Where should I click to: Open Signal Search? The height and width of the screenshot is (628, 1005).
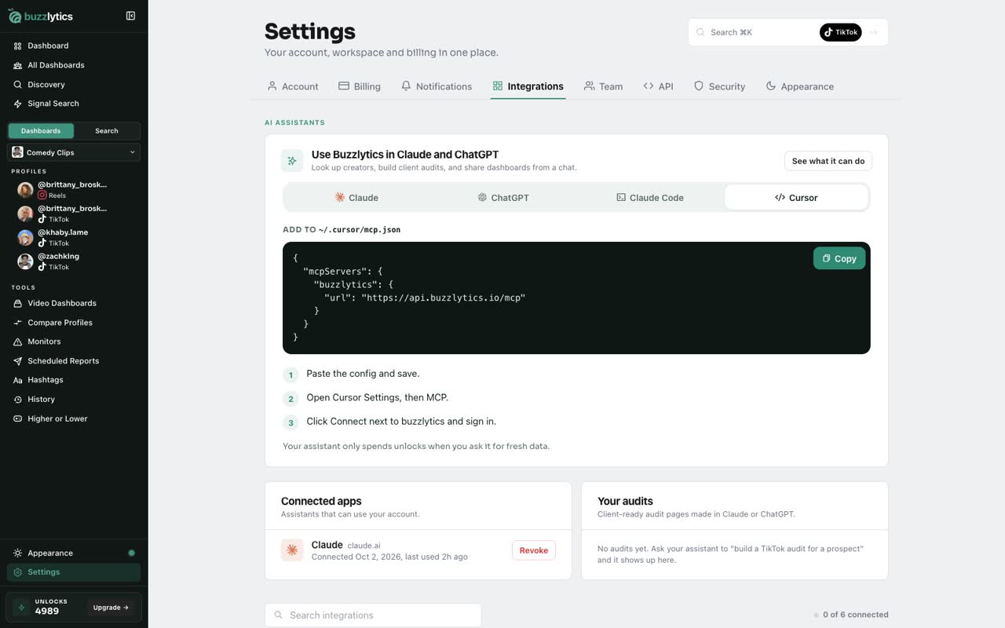(x=74, y=104)
